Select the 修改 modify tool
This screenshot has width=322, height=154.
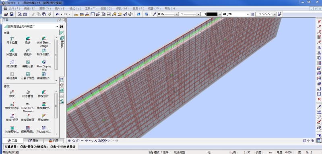pyautogui.click(x=12, y=94)
